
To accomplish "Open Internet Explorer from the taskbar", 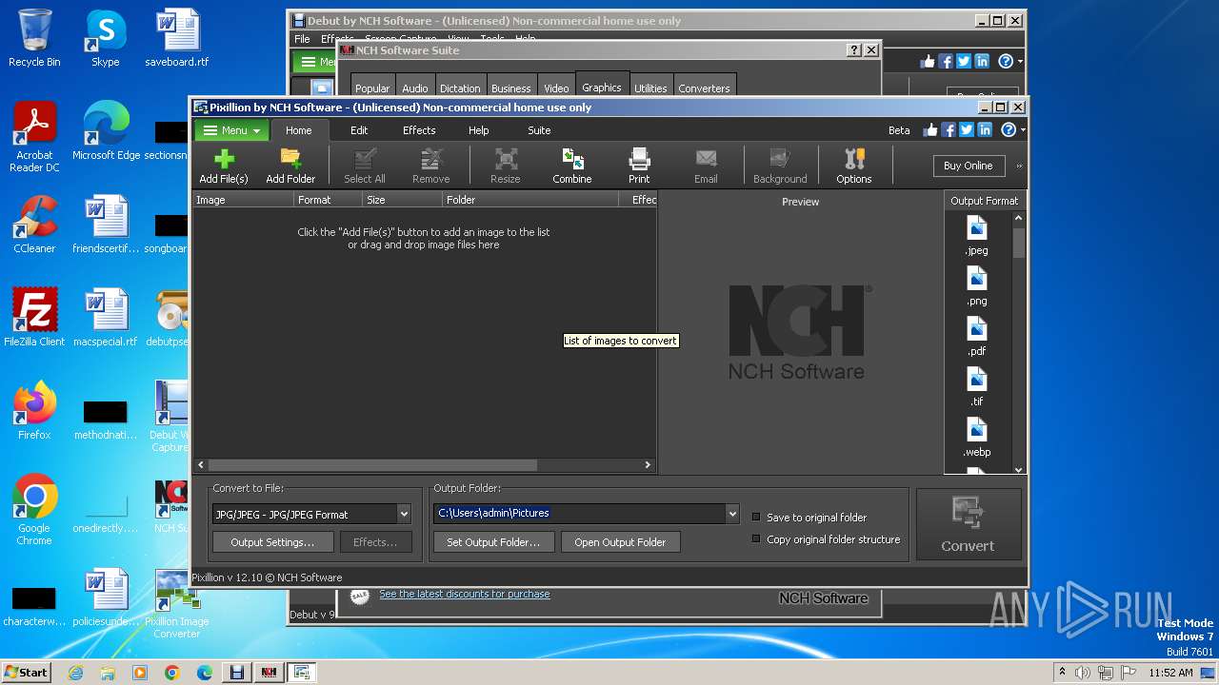I will 75,673.
